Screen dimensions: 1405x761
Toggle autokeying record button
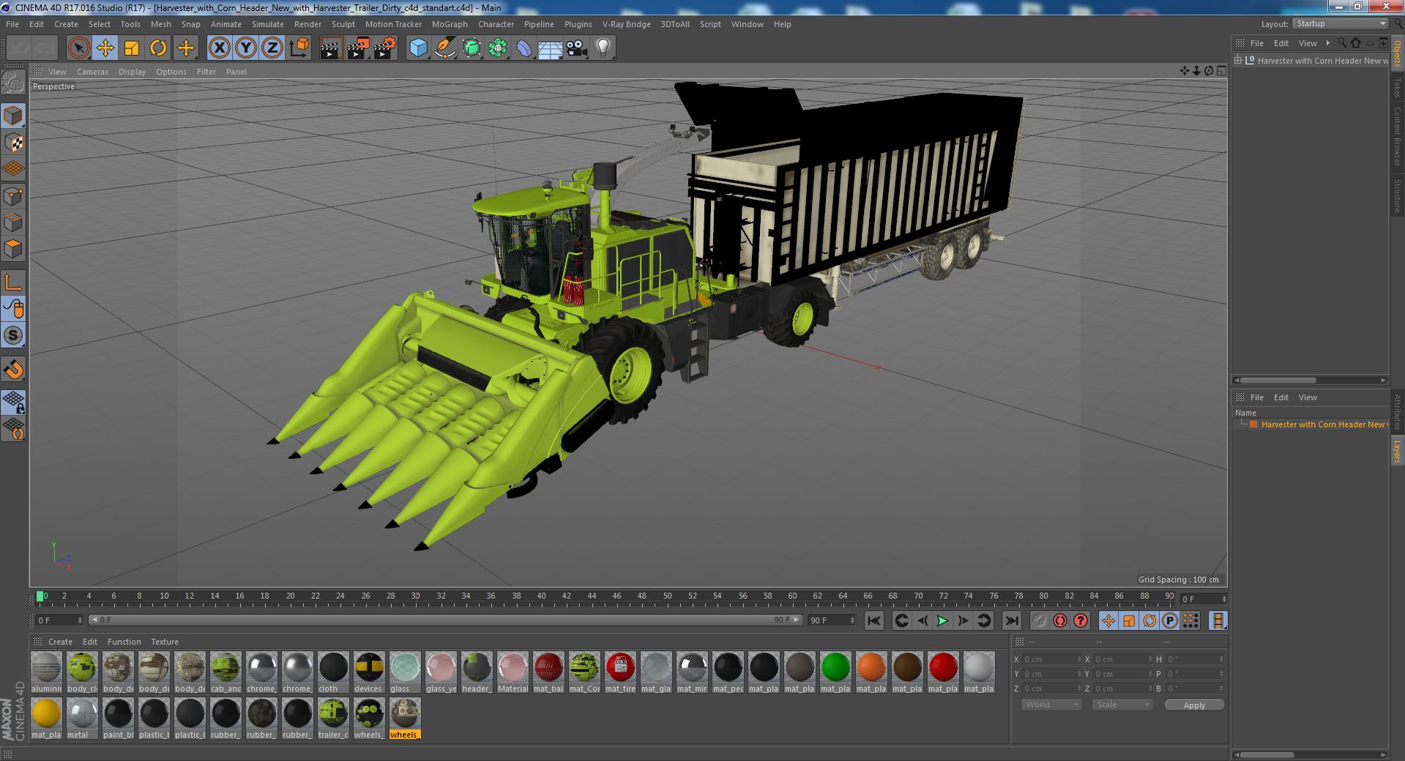coord(1059,621)
